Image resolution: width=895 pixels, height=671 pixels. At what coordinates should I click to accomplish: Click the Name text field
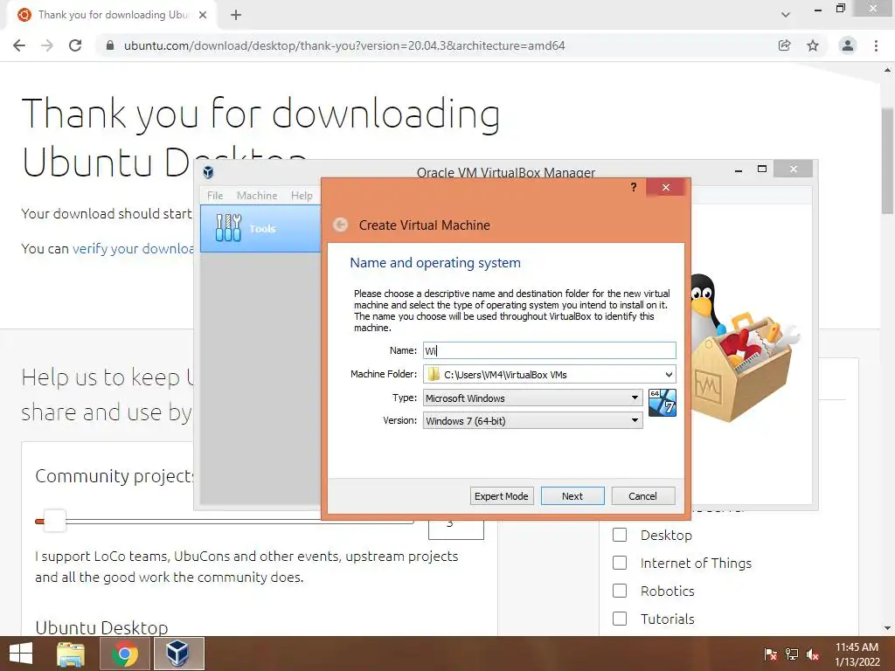(549, 350)
